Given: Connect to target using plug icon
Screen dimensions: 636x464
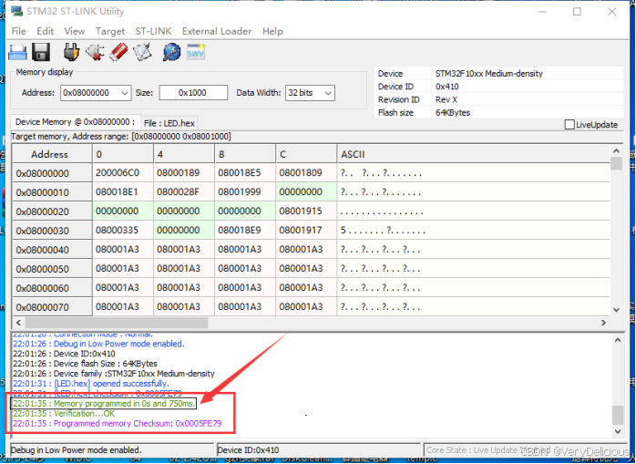Looking at the screenshot, I should coord(71,52).
